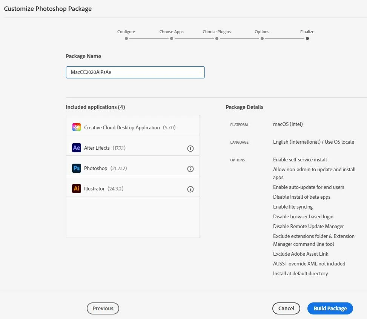Click Enable auto-update for end users
Viewport: 367px width, 319px height.
click(309, 187)
